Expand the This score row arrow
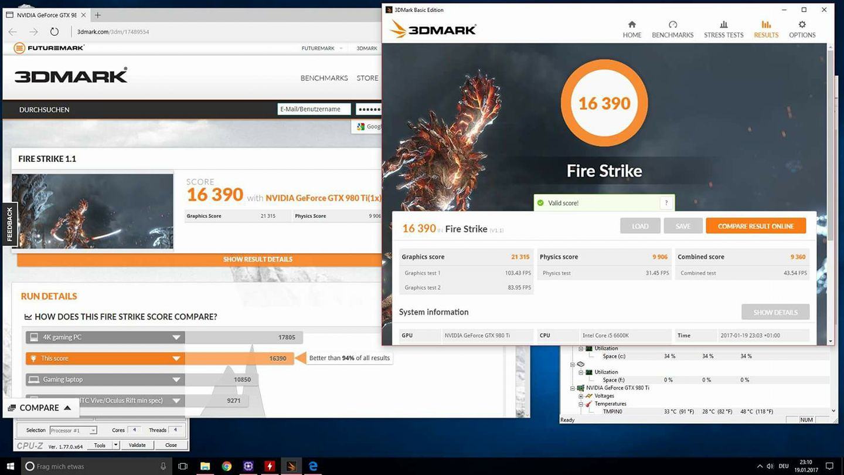This screenshot has height=475, width=844. pos(176,358)
